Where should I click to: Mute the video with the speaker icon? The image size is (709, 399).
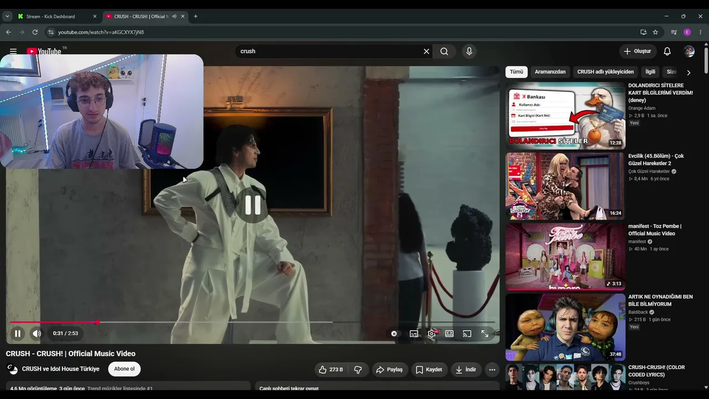pos(37,334)
